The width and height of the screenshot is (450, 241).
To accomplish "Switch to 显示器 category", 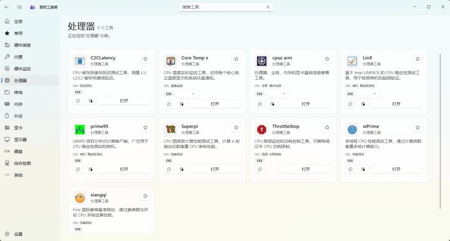I will click(30, 139).
